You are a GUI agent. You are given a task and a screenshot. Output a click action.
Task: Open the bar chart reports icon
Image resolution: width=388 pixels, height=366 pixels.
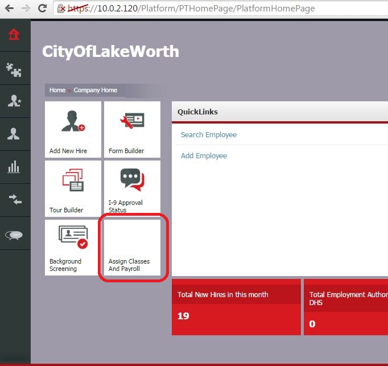coord(14,167)
